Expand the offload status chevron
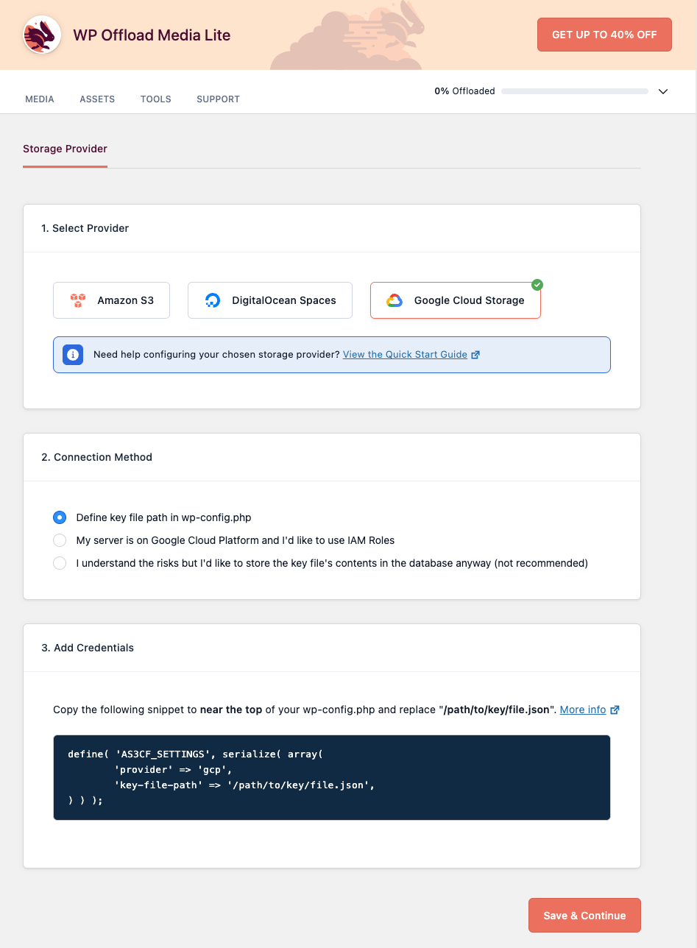Screen dimensions: 697x948 pos(663,91)
